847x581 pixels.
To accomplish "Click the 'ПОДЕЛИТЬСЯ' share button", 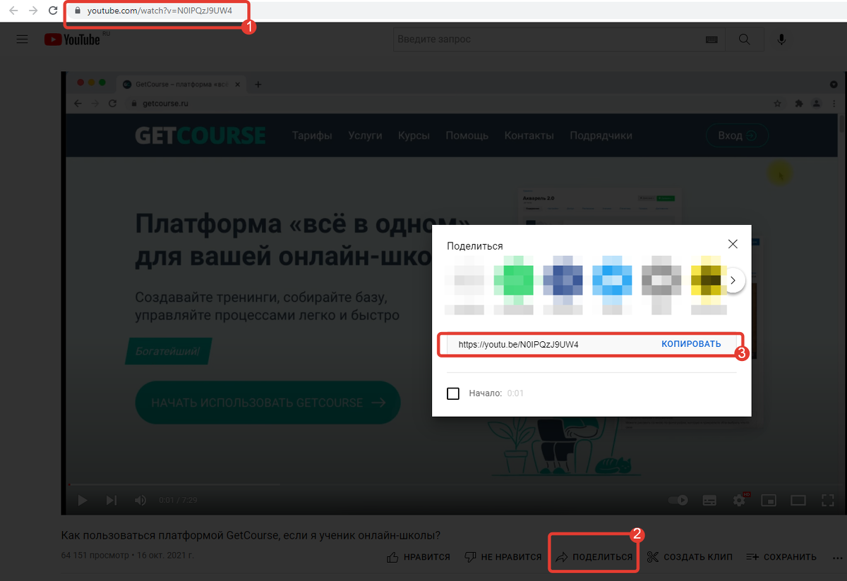I will [x=594, y=557].
